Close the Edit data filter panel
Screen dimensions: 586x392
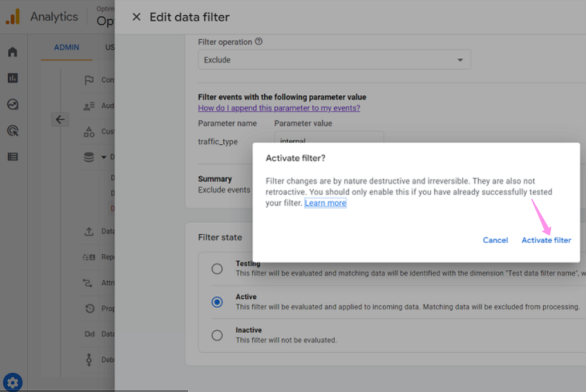(x=137, y=17)
